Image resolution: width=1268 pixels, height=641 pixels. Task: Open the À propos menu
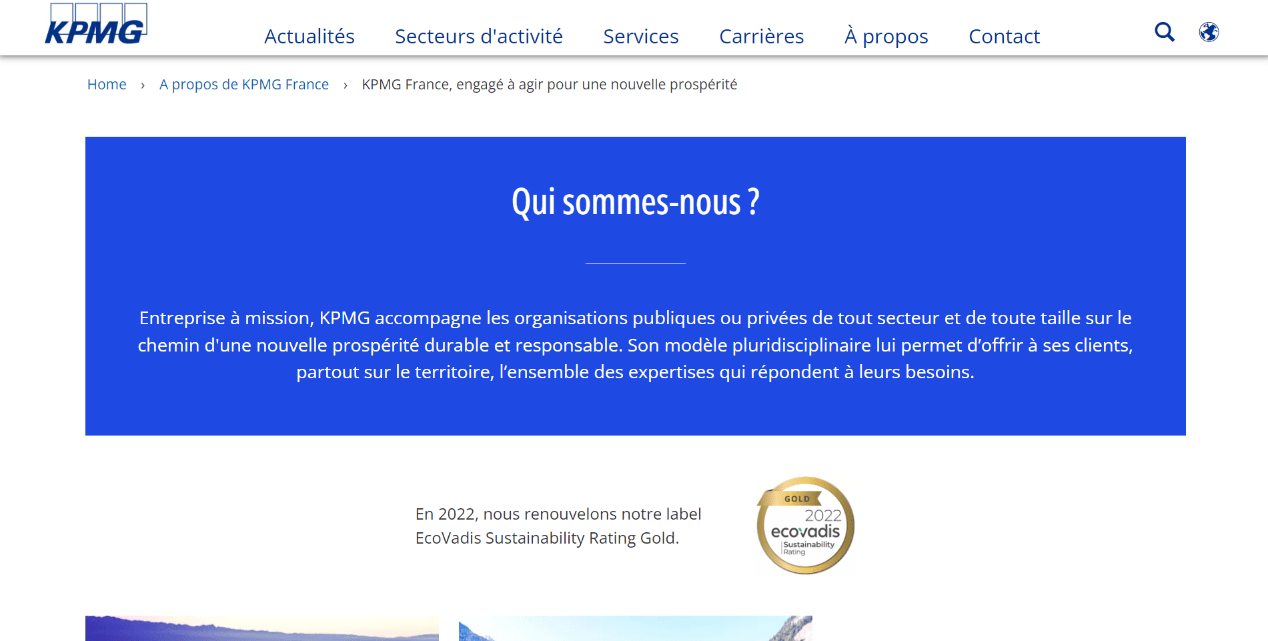click(x=886, y=36)
